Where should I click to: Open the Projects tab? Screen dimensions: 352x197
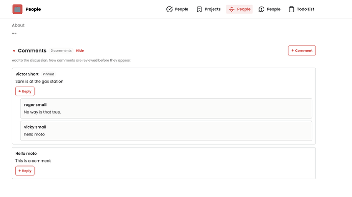click(x=209, y=9)
